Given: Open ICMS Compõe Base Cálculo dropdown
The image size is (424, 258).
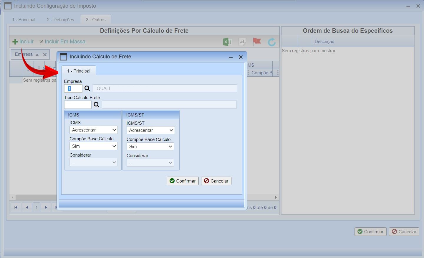Looking at the screenshot, I should (93, 146).
